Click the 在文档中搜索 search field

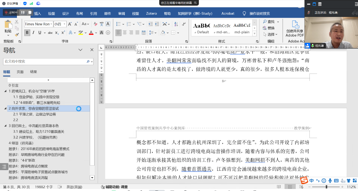(x=45, y=61)
